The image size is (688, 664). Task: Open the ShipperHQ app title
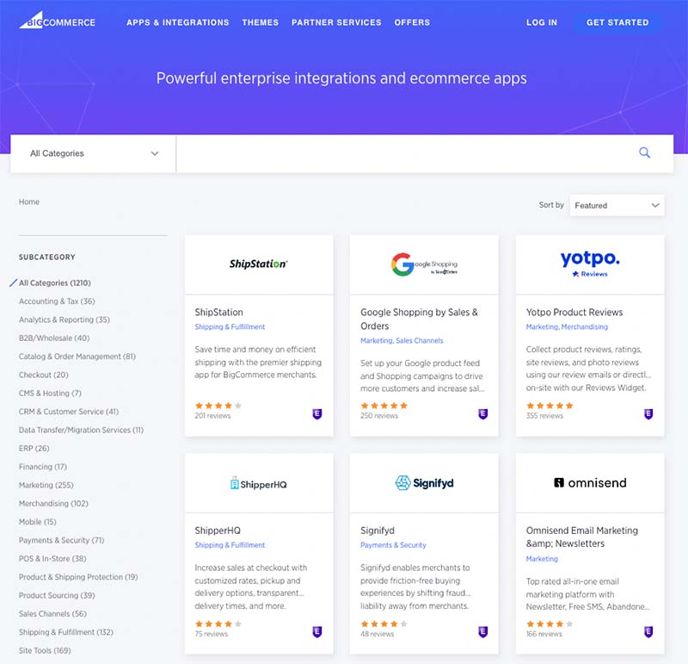point(218,531)
